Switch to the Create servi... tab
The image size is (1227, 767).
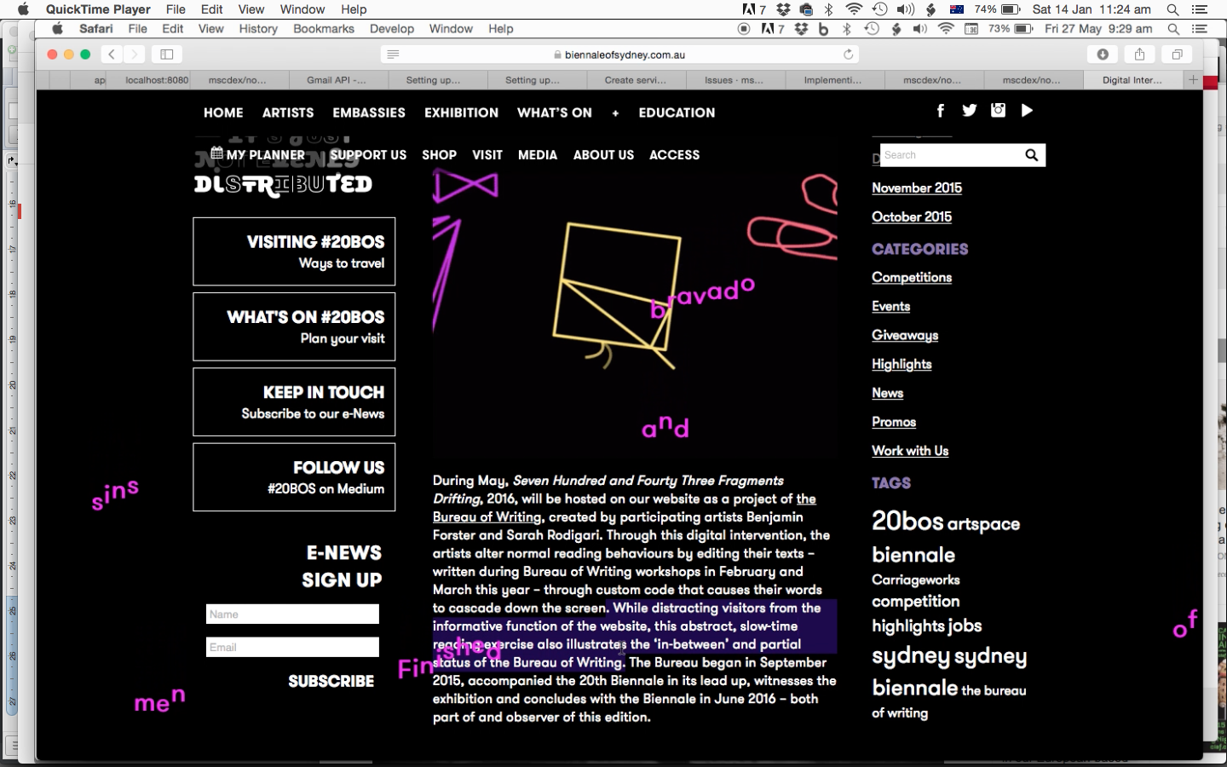click(x=636, y=80)
